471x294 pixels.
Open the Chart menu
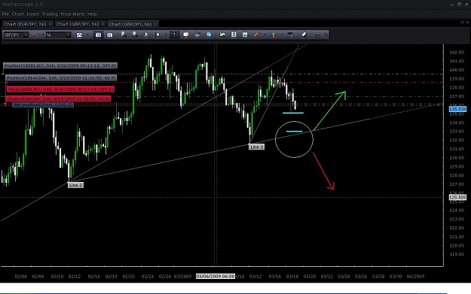pos(17,14)
